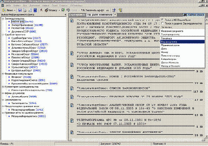The image size is (208, 146).
Task: Click document icon beside НОВОЕ В РОССИЙСКОМ ЗАКОНОДАТЕЛЬСТВЕ
Action: point(72,77)
